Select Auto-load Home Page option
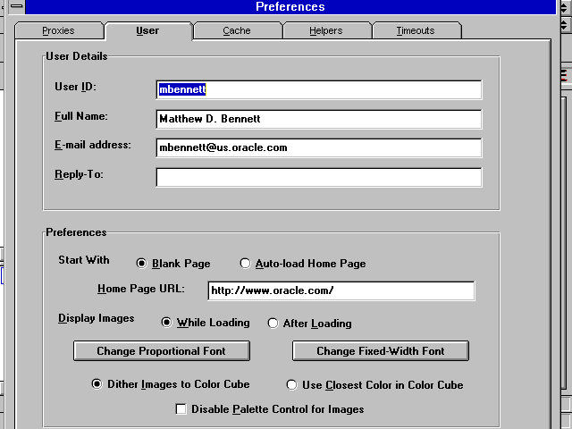 click(246, 264)
